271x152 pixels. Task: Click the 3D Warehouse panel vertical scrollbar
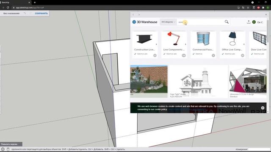268,31
